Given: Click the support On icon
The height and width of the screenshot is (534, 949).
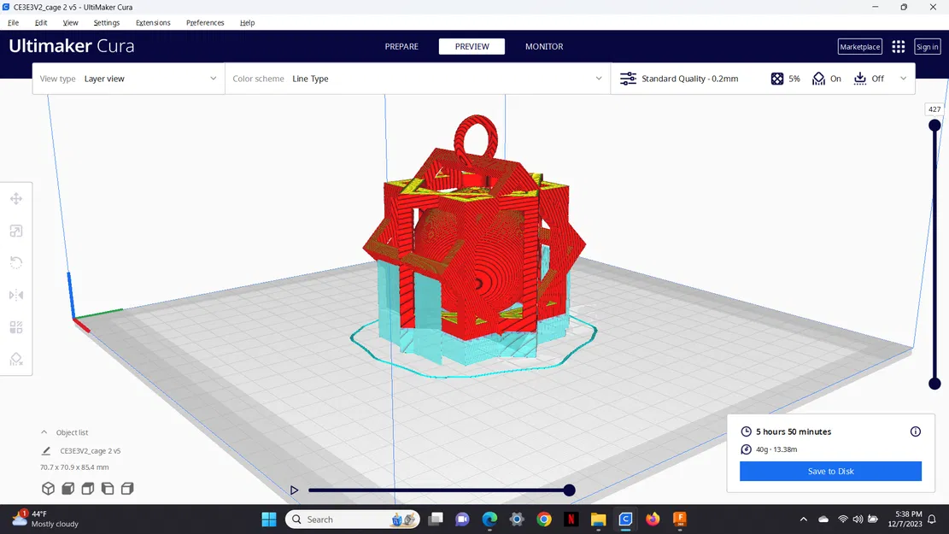Looking at the screenshot, I should [x=819, y=79].
